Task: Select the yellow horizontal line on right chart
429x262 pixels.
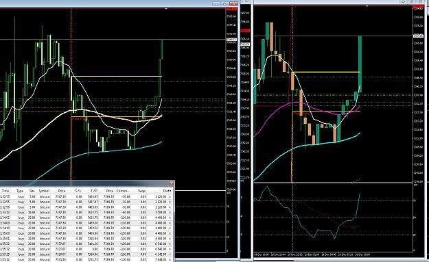Action: pos(326,73)
